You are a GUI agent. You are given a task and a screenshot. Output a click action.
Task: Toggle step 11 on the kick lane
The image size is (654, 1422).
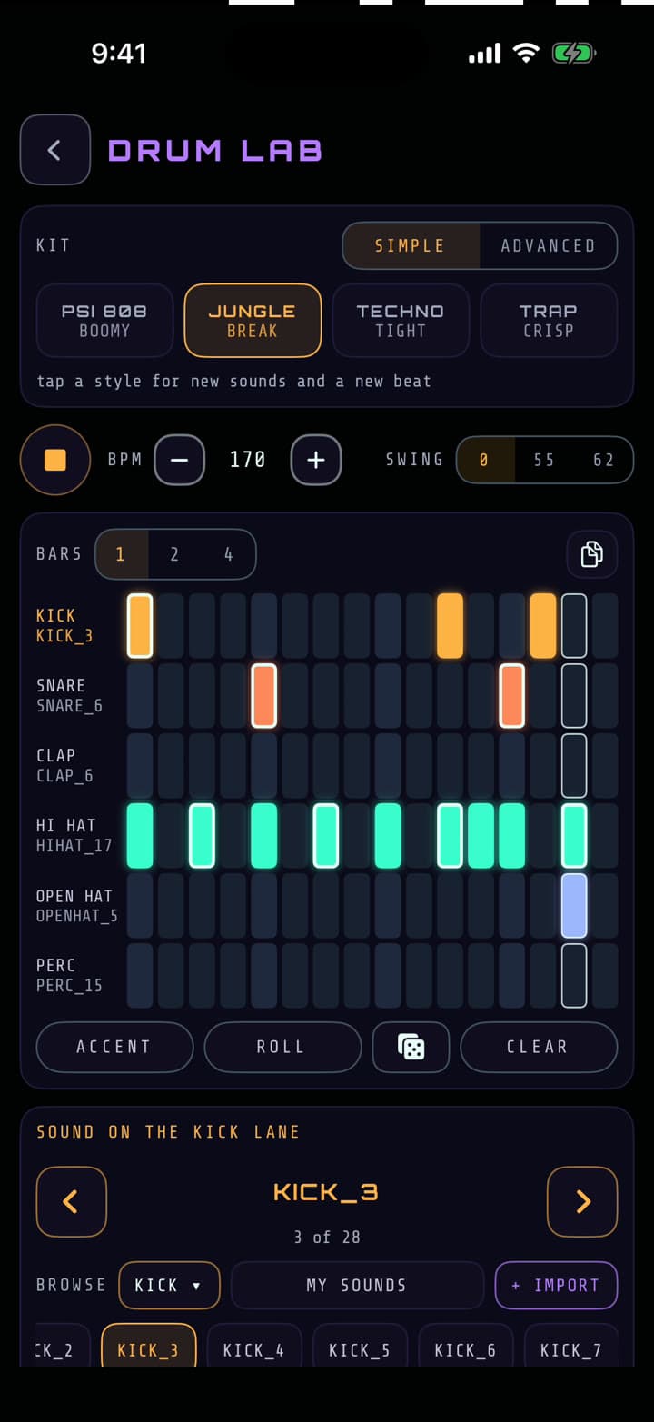pyautogui.click(x=450, y=626)
